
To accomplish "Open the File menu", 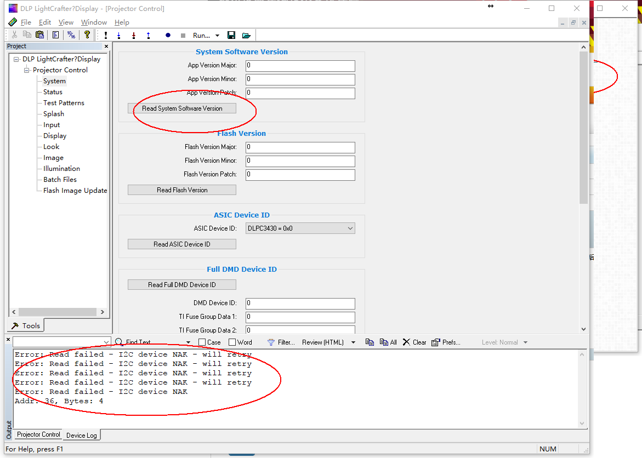I will coord(26,22).
